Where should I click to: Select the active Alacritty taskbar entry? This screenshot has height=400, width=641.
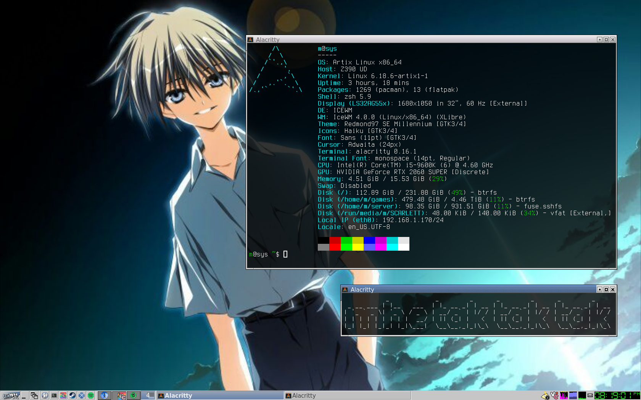tap(220, 395)
